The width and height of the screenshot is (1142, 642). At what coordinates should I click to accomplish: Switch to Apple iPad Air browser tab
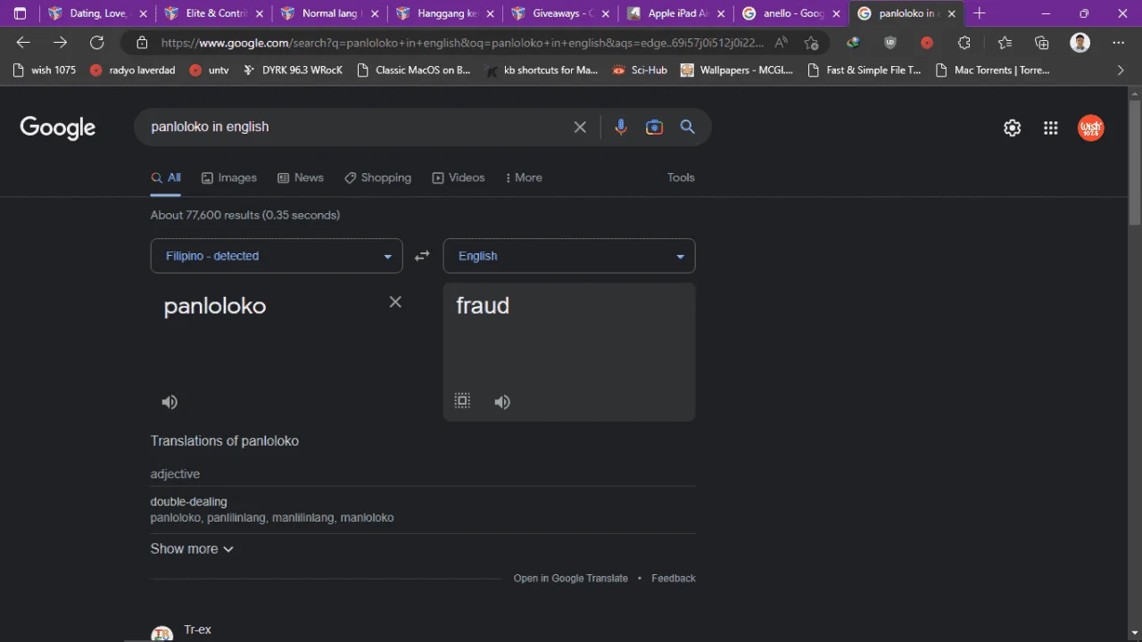click(x=675, y=13)
